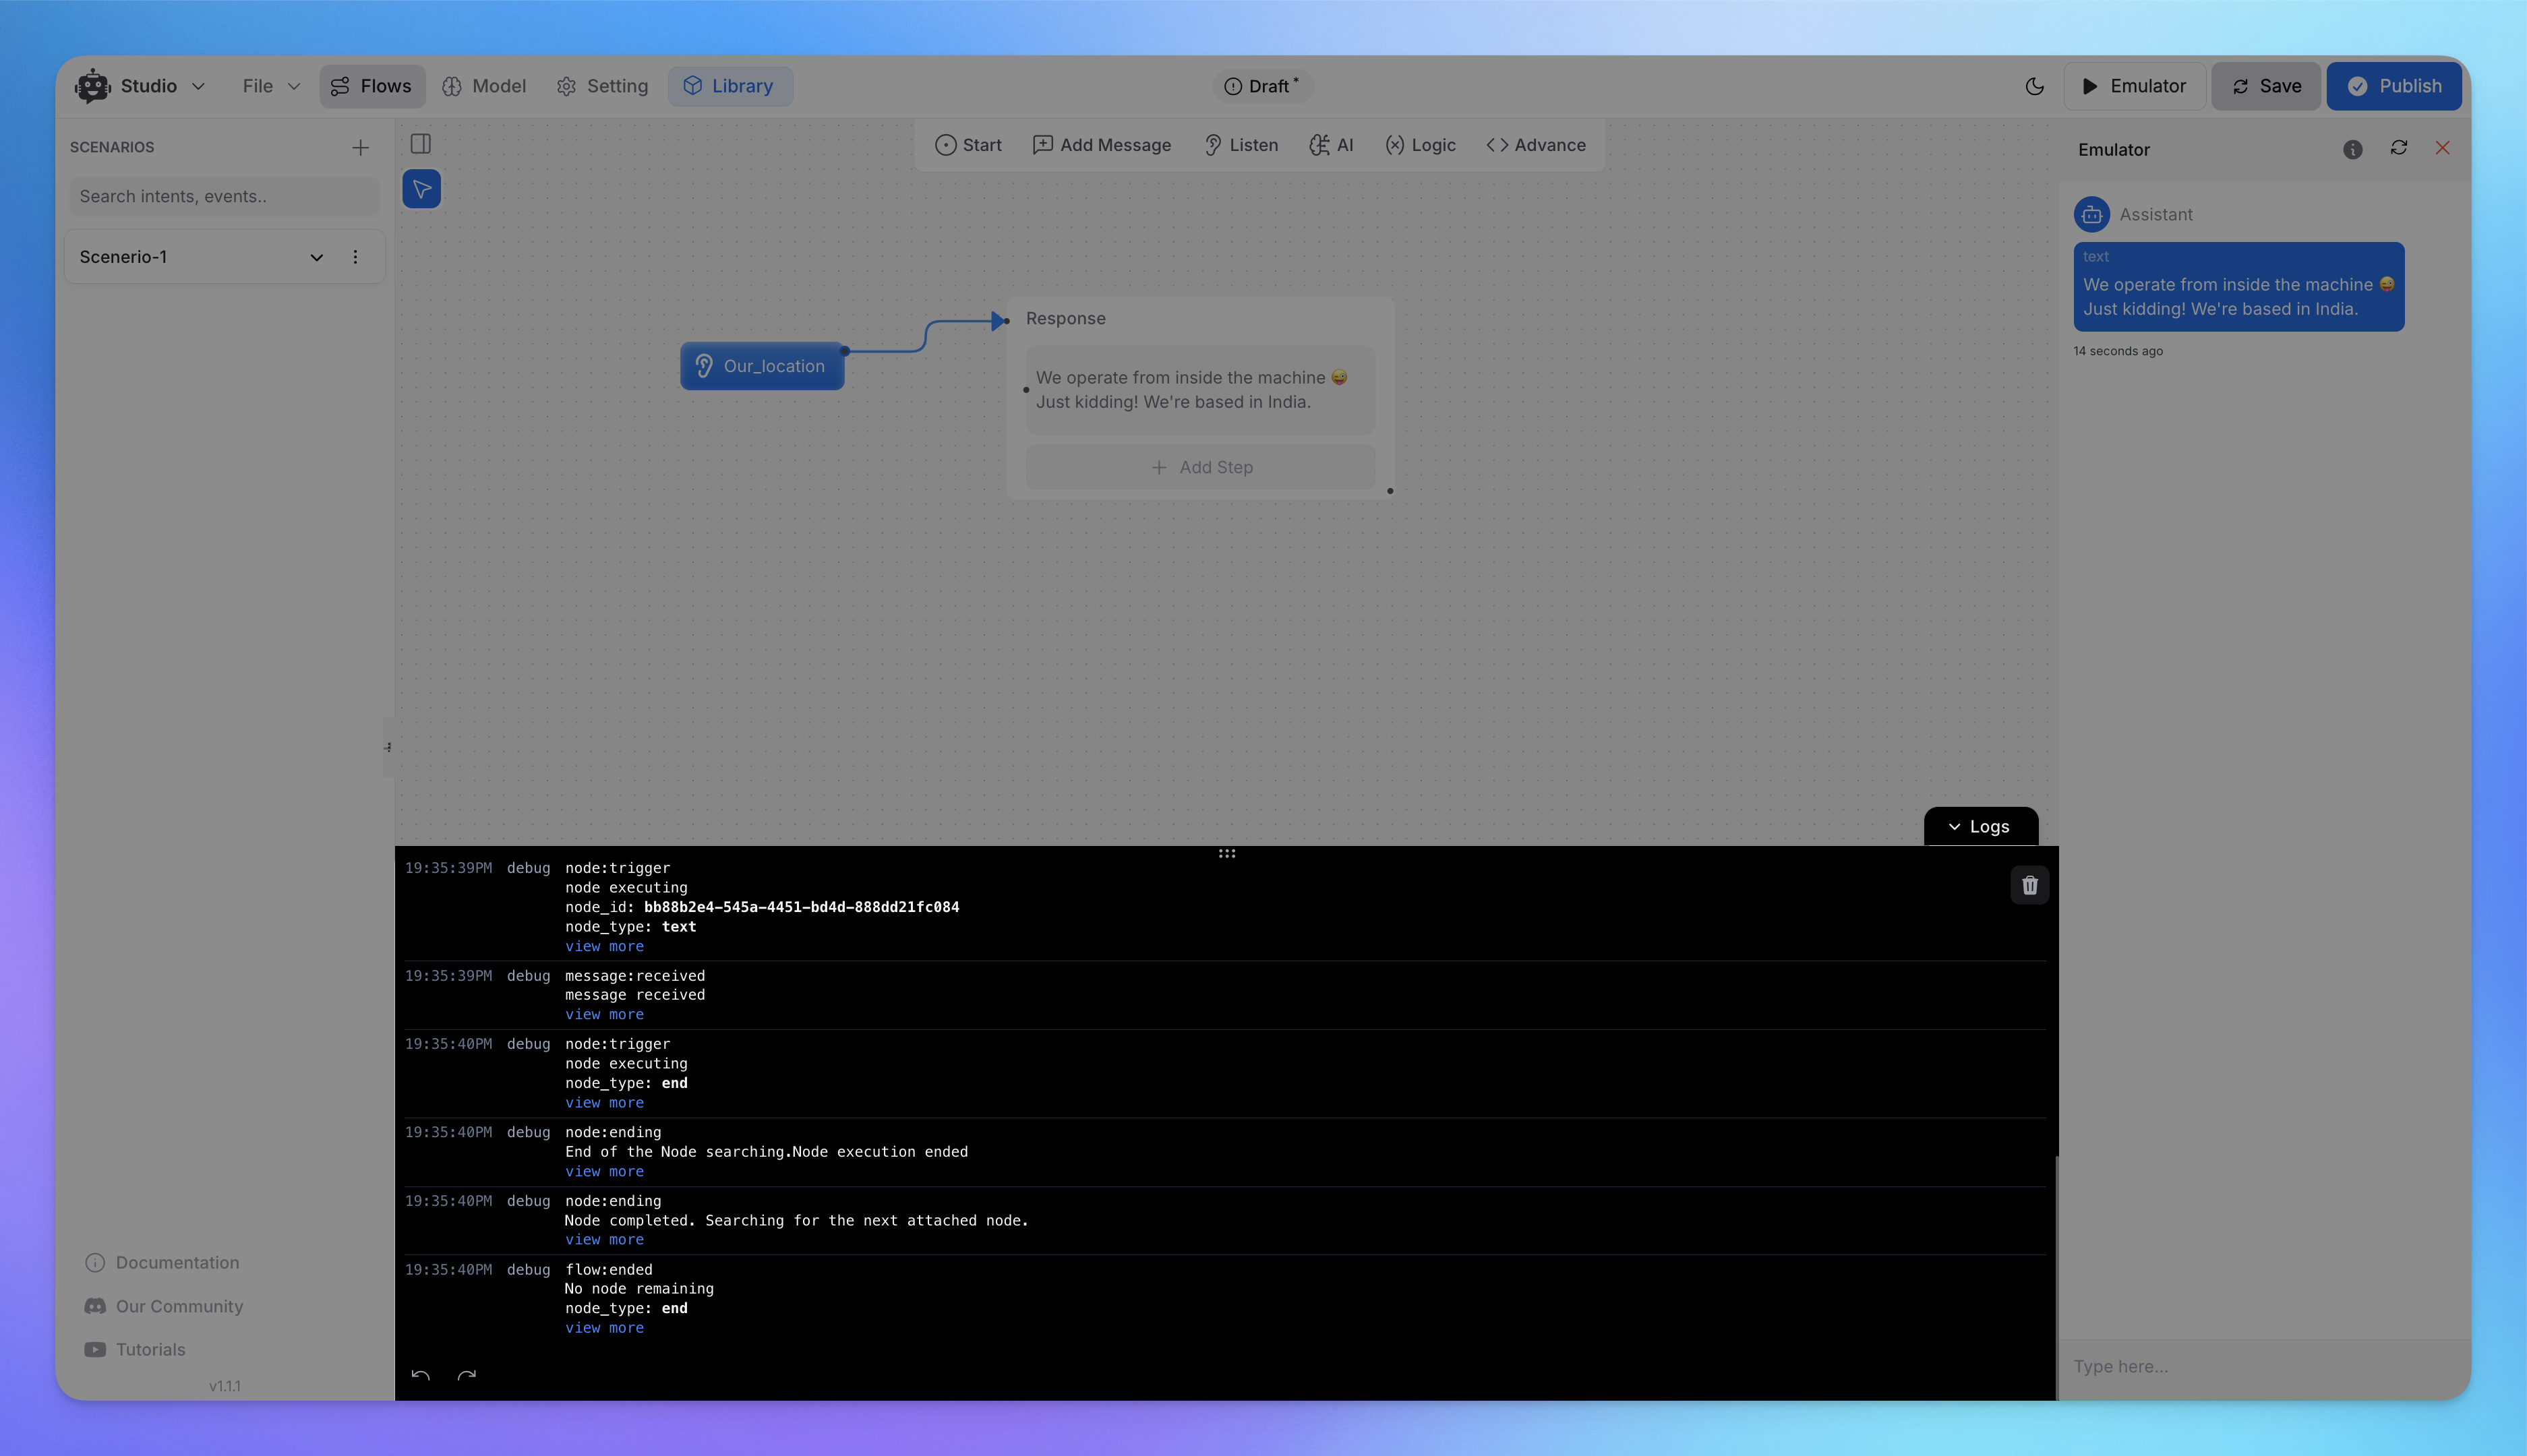Switch to the Model tab
Viewport: 2527px width, 1456px height.
coord(484,86)
